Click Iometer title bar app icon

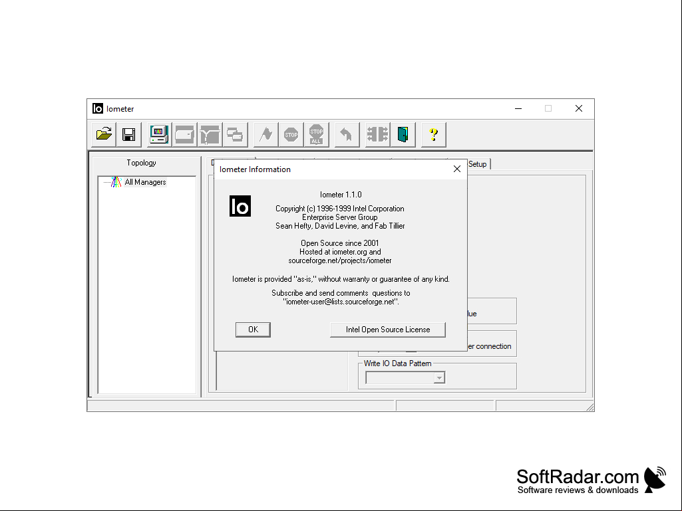(x=98, y=108)
